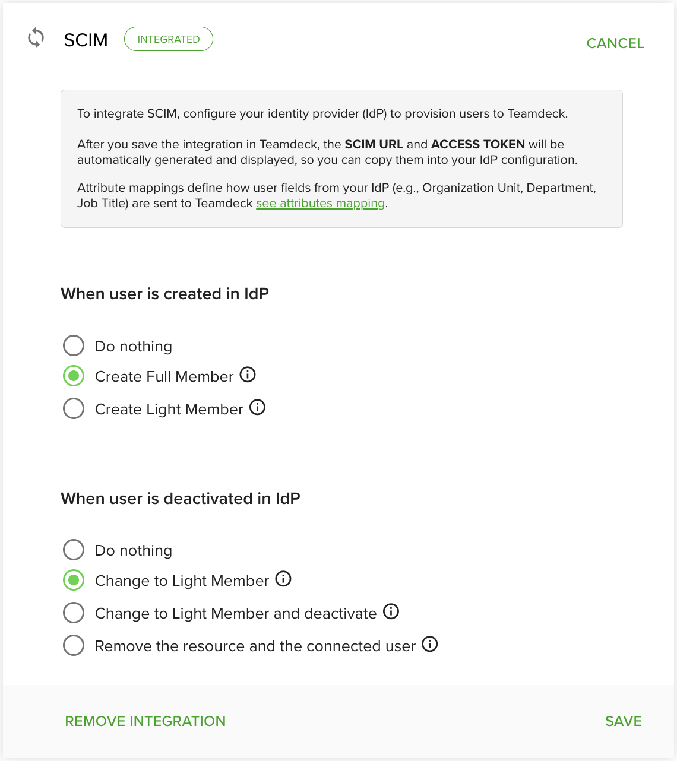Show info for Remove the resource option
Image resolution: width=677 pixels, height=761 pixels.
(x=430, y=644)
